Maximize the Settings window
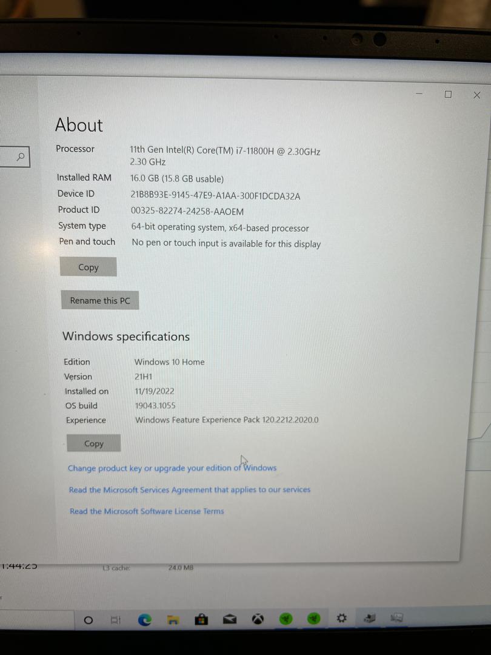The height and width of the screenshot is (655, 491). pyautogui.click(x=448, y=95)
